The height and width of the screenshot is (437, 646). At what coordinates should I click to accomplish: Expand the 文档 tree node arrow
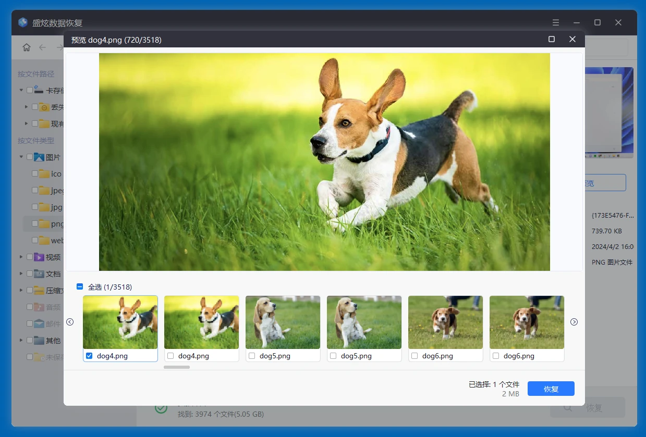coord(21,274)
